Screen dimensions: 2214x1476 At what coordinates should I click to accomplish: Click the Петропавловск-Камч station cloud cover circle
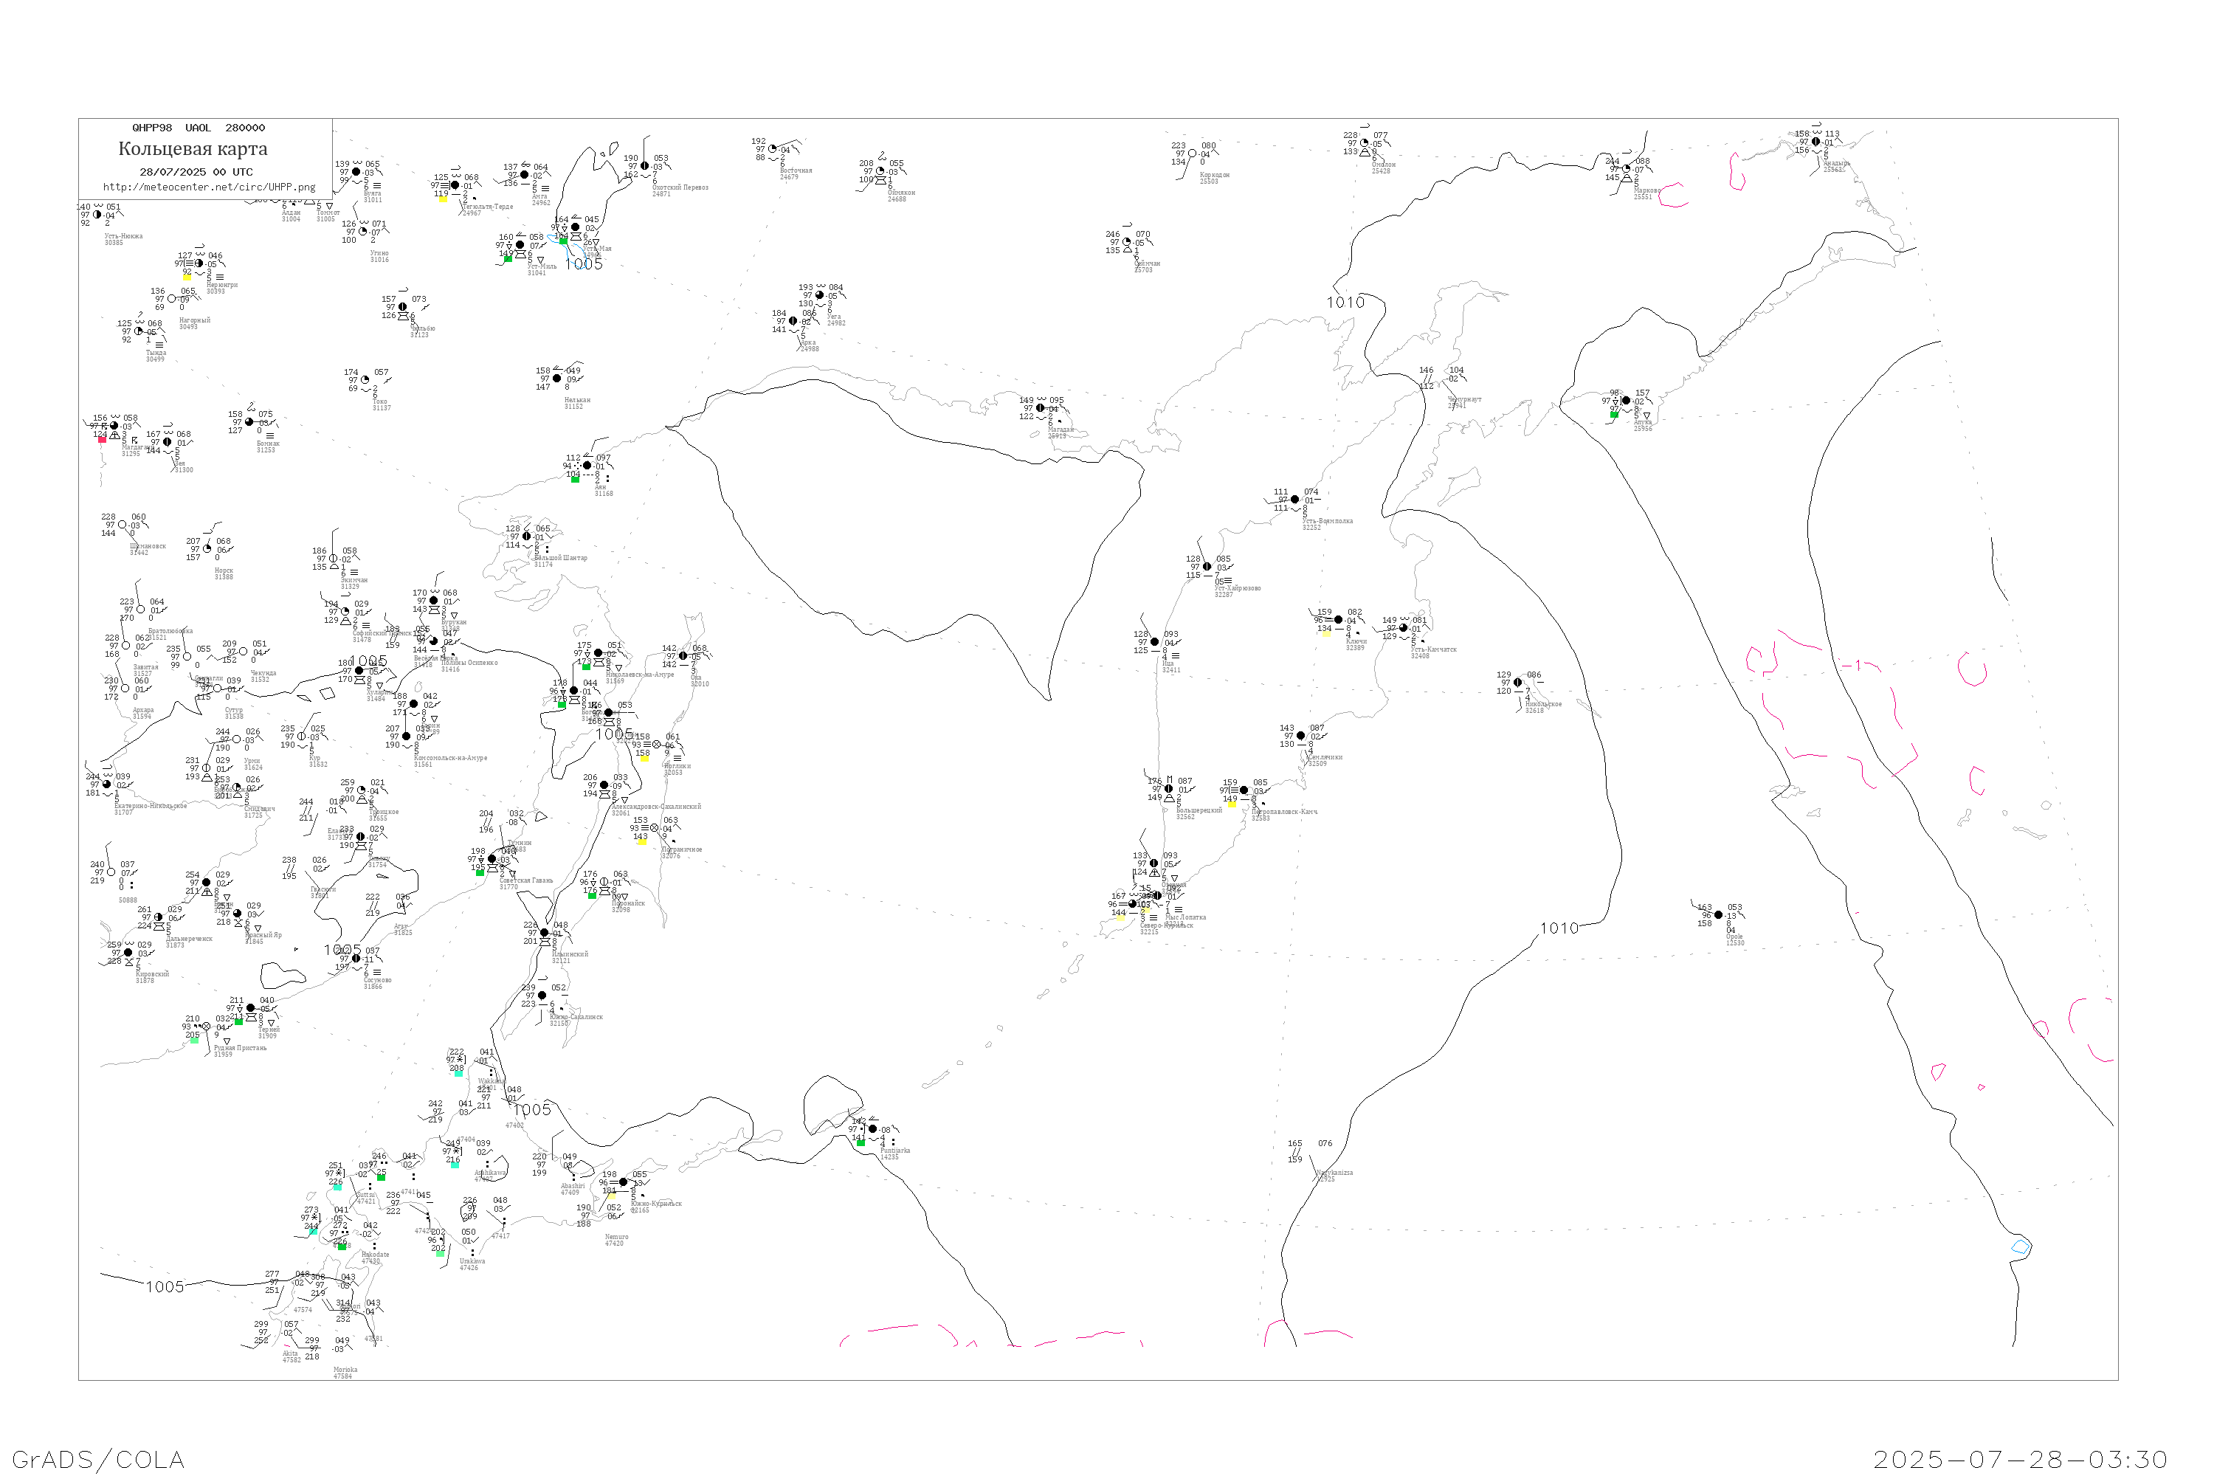click(x=1244, y=790)
